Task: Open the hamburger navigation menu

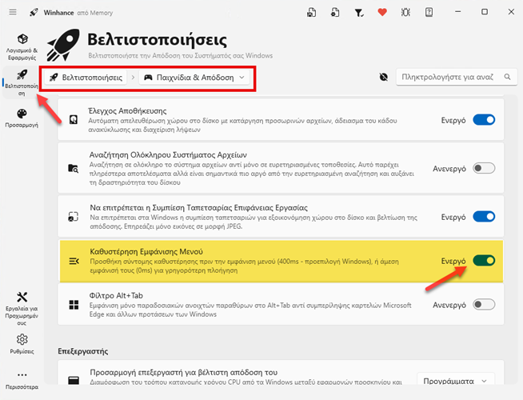Action: (13, 12)
